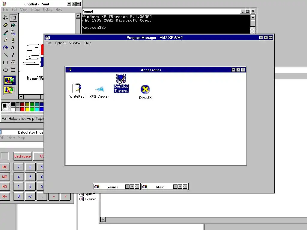Click the Main group icon

point(145,187)
